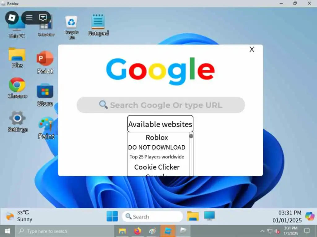
Task: Open the Copilot icon in game taskbar
Action: click(x=310, y=216)
